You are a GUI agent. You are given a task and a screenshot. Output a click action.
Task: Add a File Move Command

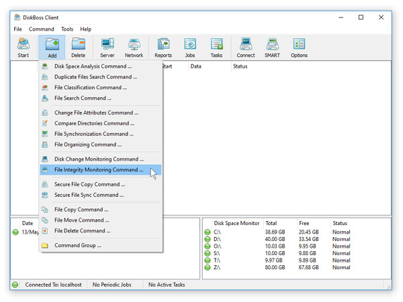click(x=101, y=220)
